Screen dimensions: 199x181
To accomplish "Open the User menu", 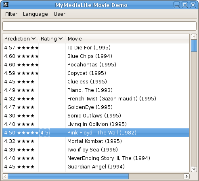I will (x=59, y=14).
